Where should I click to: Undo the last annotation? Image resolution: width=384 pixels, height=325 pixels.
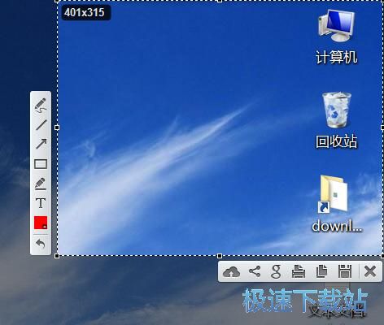pos(41,244)
